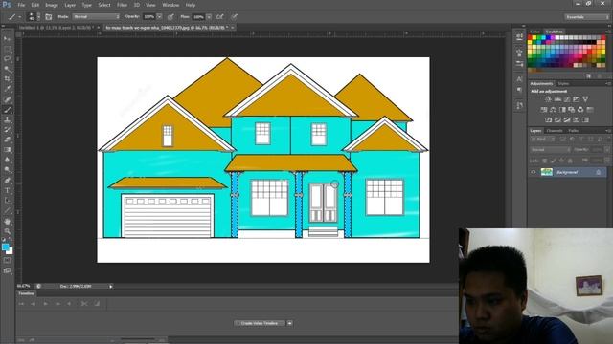The width and height of the screenshot is (613, 344).
Task: Switch to the Color panel tab
Action: click(534, 32)
